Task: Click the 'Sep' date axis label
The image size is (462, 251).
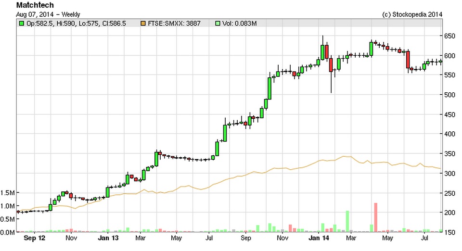Action: pos(246,238)
